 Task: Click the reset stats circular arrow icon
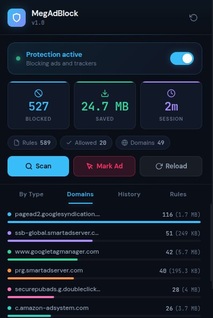193,18
